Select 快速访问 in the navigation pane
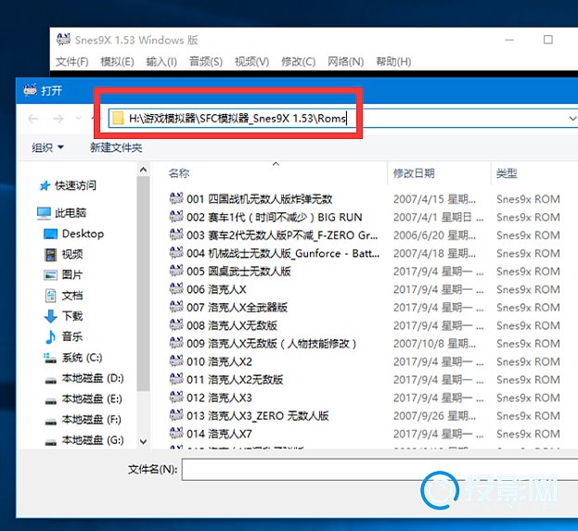This screenshot has width=578, height=531. click(68, 185)
